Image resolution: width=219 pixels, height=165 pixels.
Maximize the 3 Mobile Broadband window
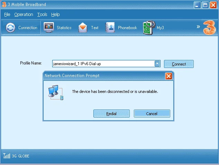point(205,5)
